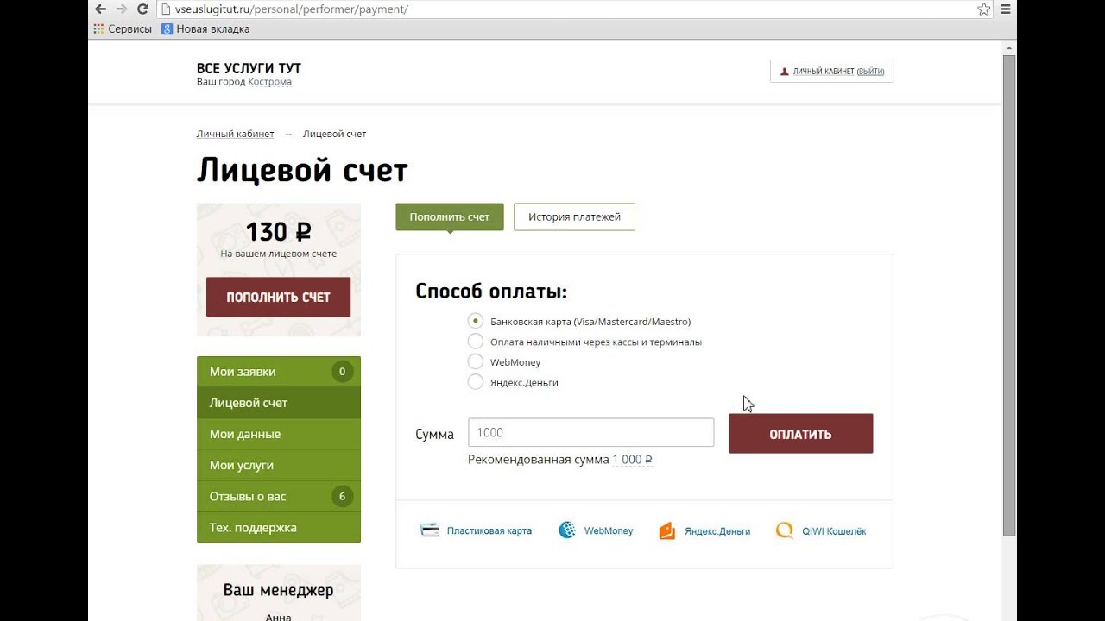The image size is (1105, 621).
Task: Click the Ваш менеджер heading
Action: point(278,591)
